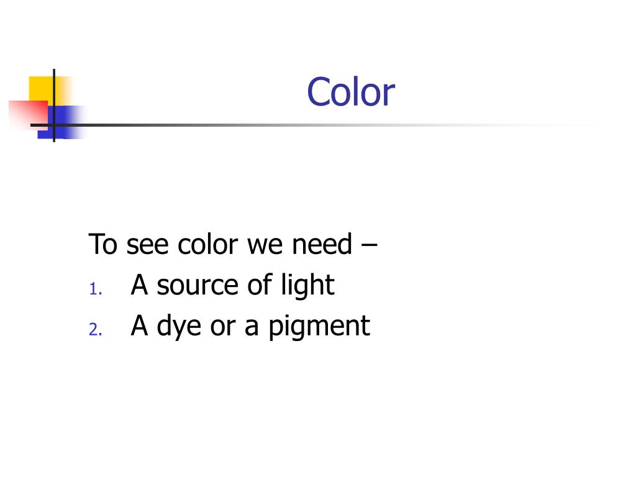Select the word "dye" in item two
The image size is (636, 477).
tap(179, 326)
